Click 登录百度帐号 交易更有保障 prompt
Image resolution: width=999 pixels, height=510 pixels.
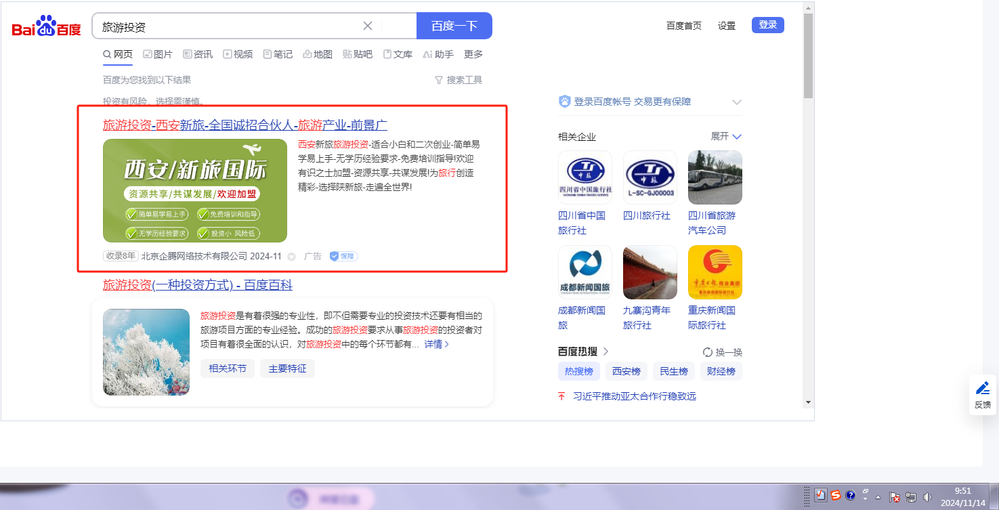633,102
